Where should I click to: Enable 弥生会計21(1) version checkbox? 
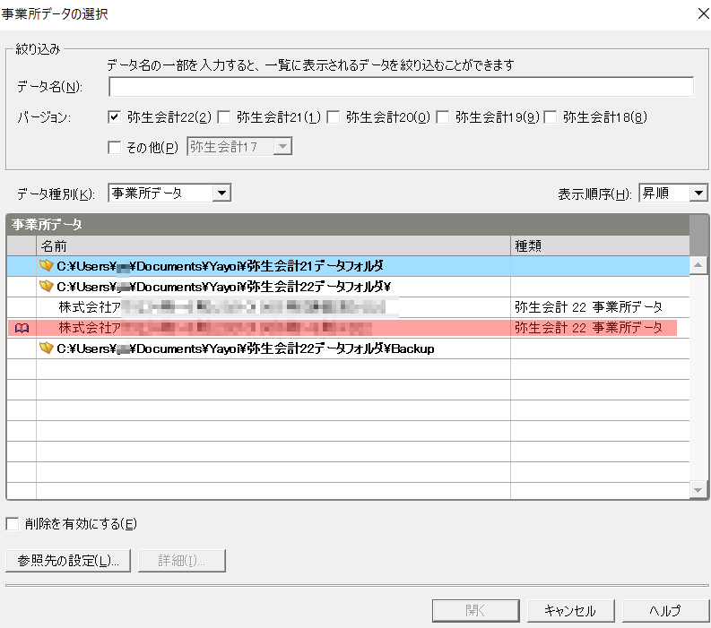click(223, 117)
